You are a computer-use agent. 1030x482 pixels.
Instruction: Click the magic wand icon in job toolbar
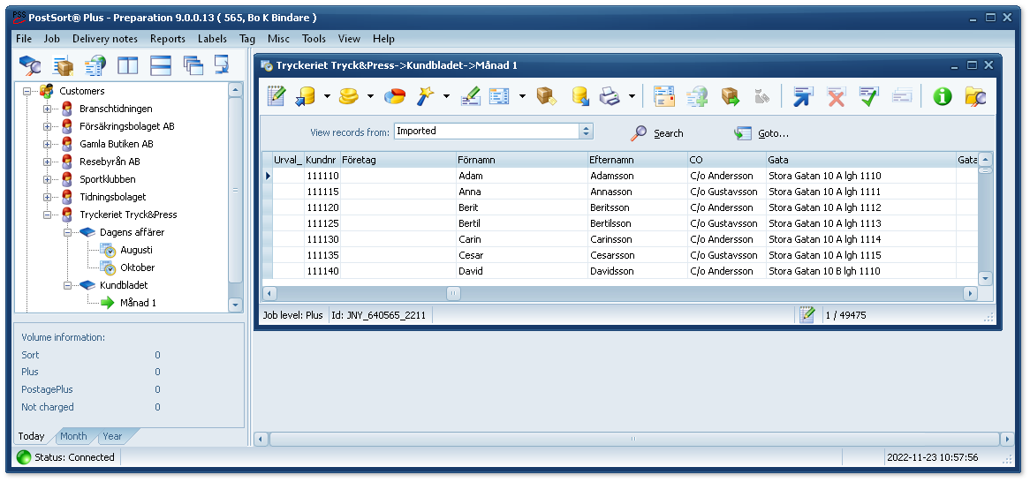point(426,96)
